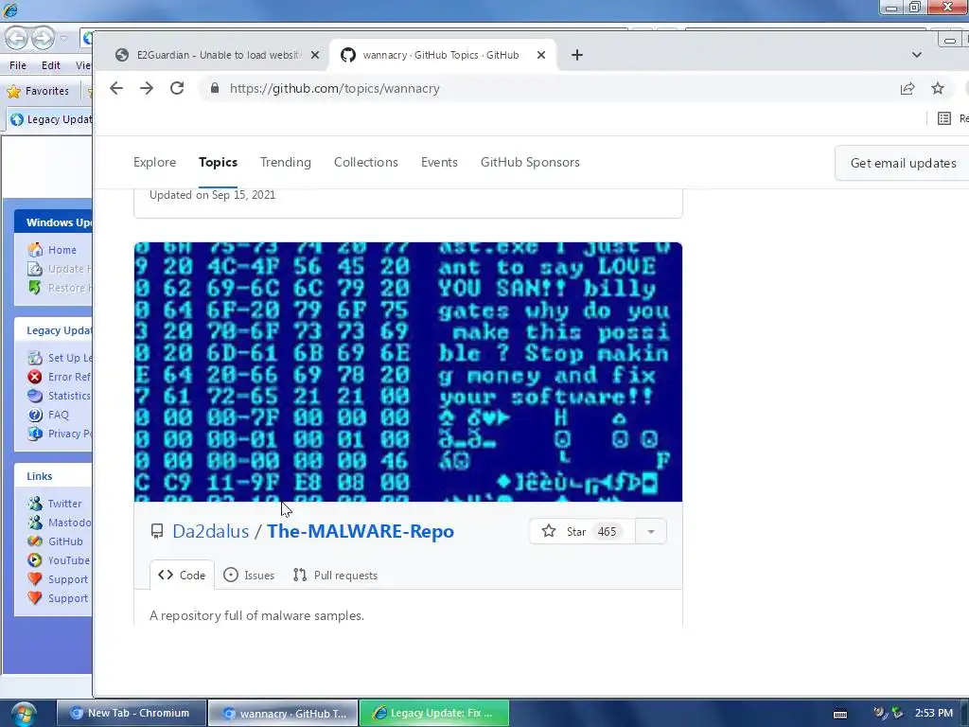Open GitHub link in Legacy Update sidebar
Viewport: 969px width, 727px height.
click(65, 541)
